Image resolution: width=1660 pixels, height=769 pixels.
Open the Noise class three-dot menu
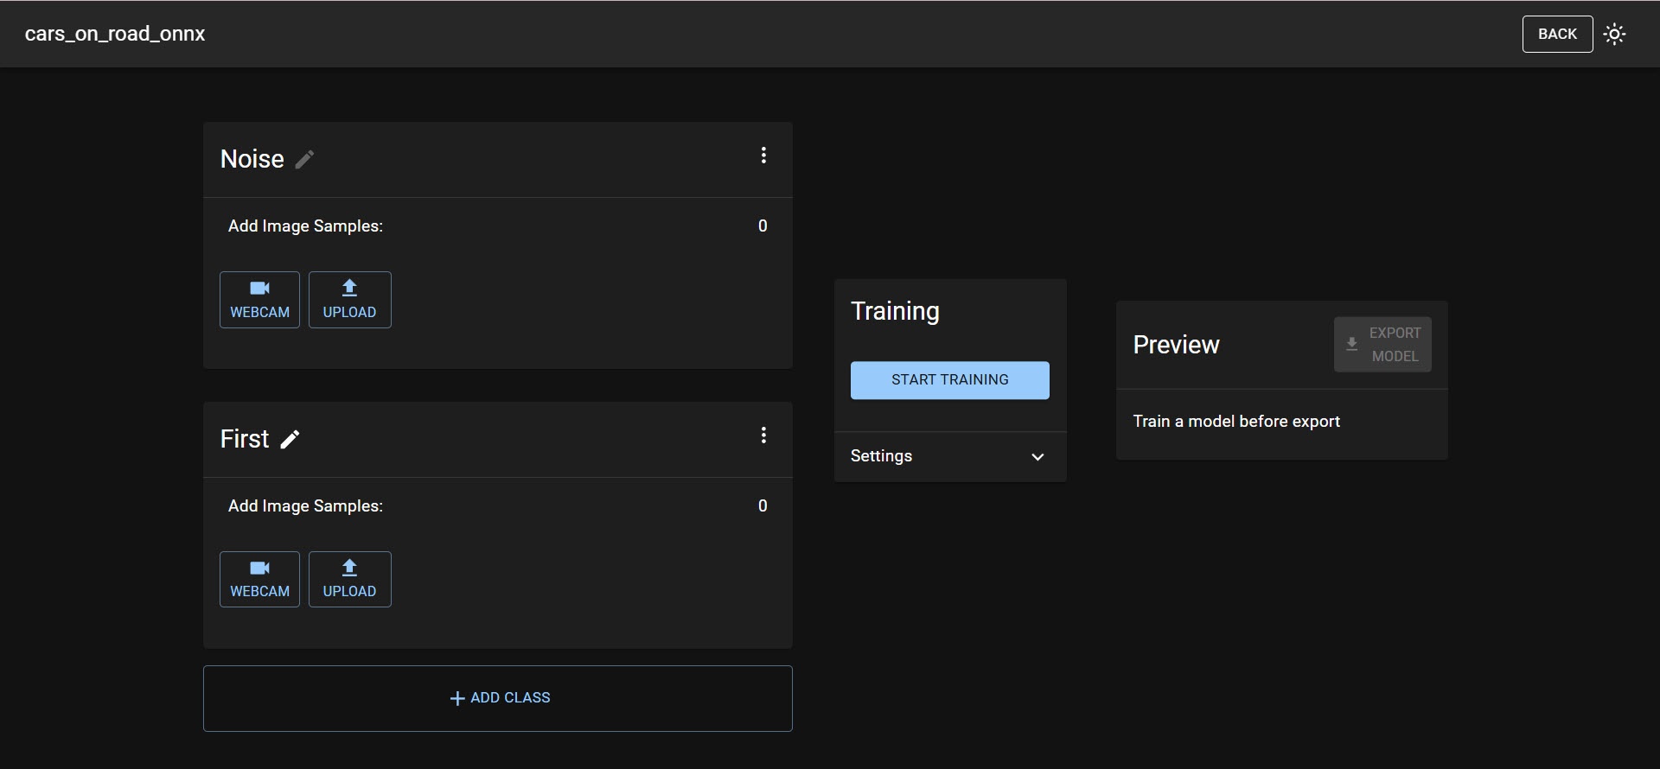(x=763, y=156)
